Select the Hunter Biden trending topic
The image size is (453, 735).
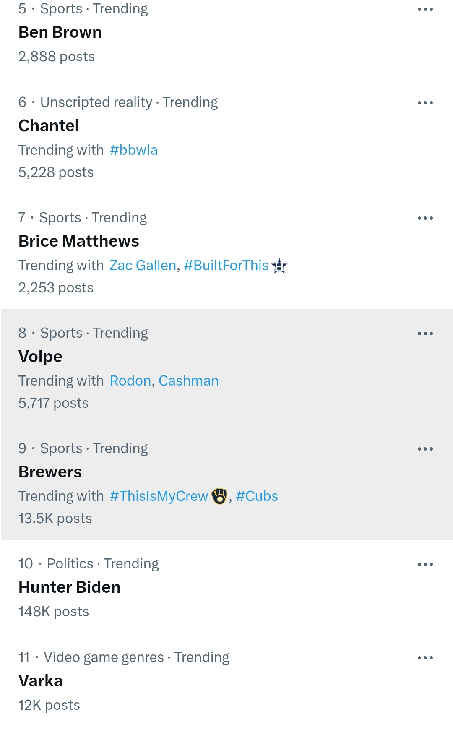point(226,587)
